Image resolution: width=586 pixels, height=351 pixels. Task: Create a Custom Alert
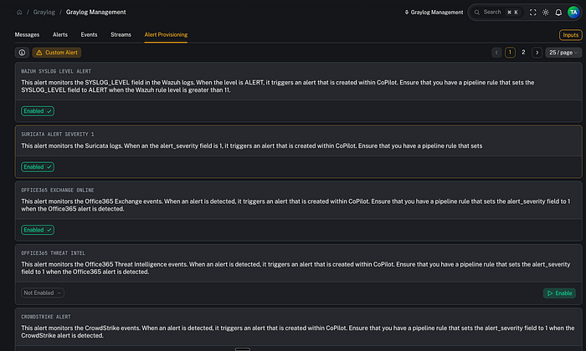(57, 53)
